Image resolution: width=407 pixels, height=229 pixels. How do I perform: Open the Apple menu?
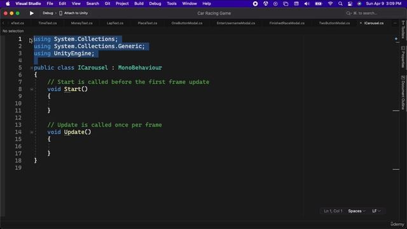(8, 4)
